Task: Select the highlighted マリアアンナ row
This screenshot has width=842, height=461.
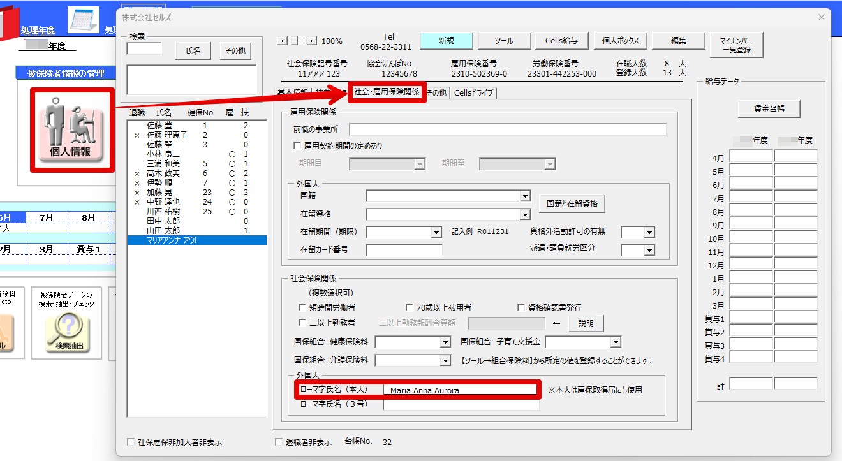Action: tap(196, 240)
